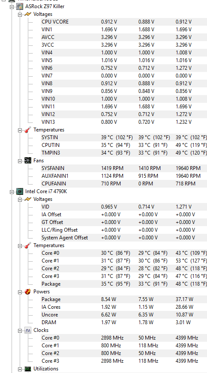The height and width of the screenshot is (373, 207).
Task: Collapse the Fans section
Action: click(20, 161)
